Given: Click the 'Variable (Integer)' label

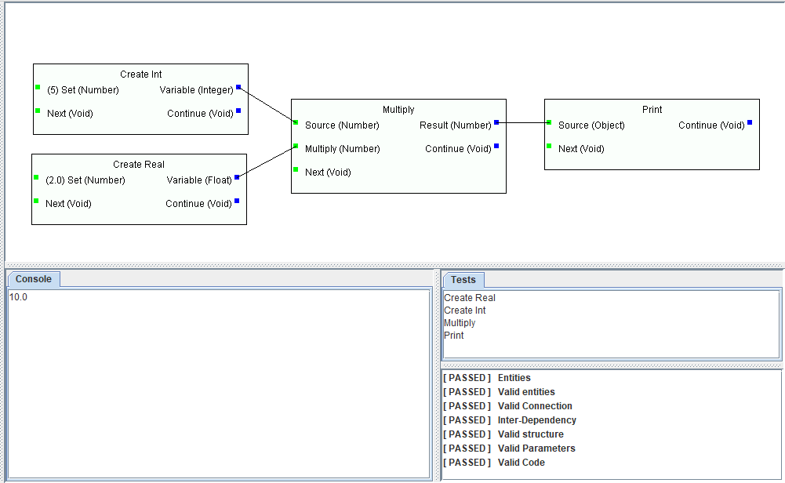Looking at the screenshot, I should 196,90.
